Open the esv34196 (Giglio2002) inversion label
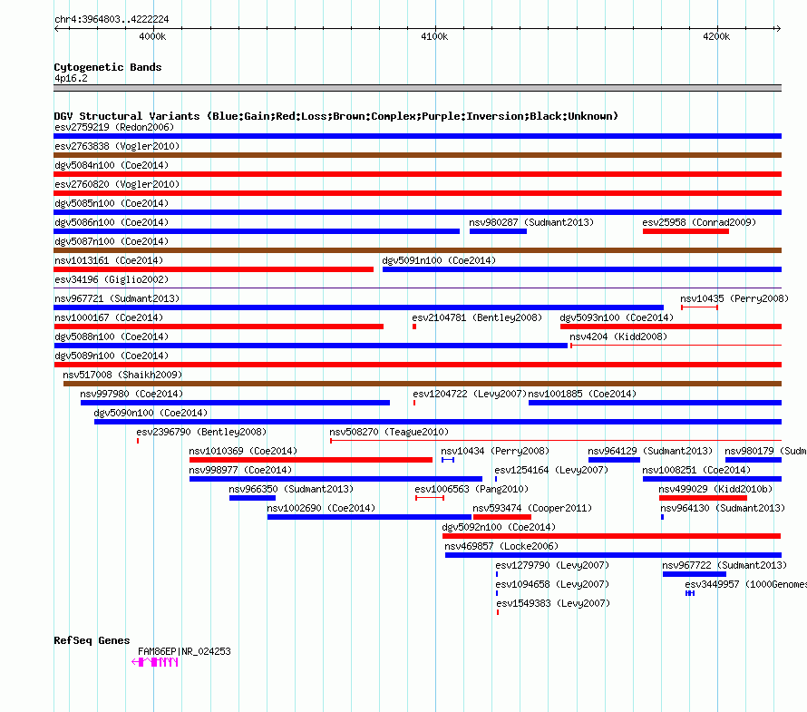The width and height of the screenshot is (807, 712). pyautogui.click(x=112, y=279)
